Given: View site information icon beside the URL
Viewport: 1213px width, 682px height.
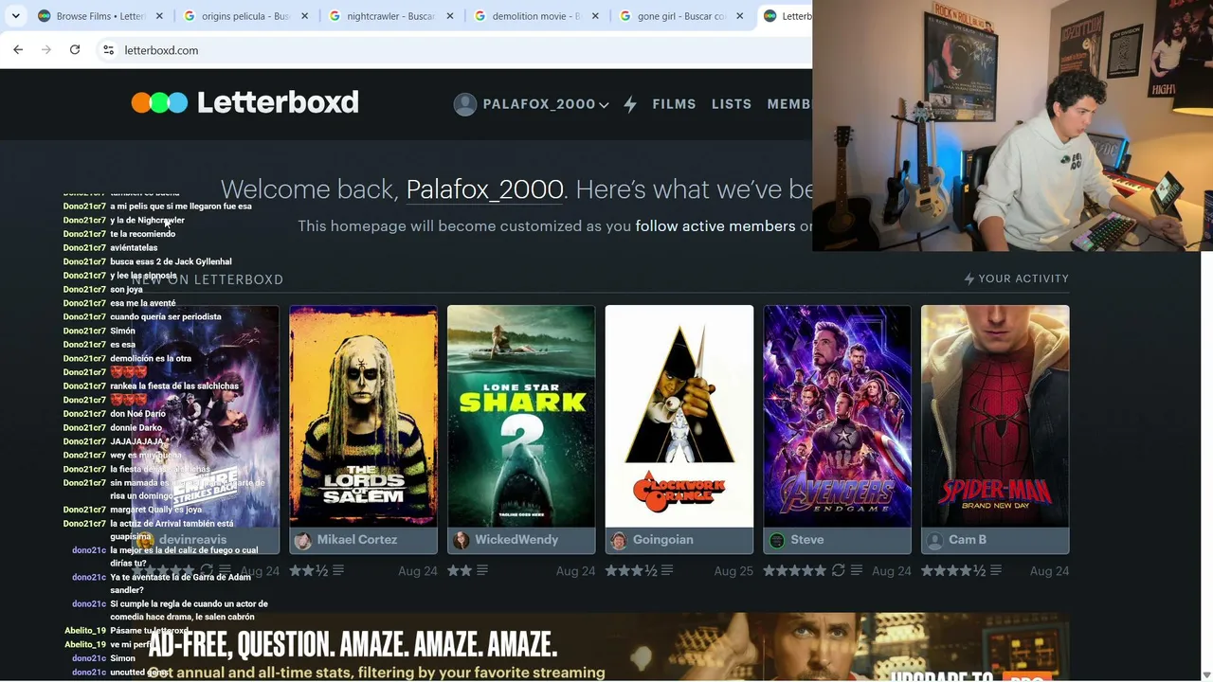Looking at the screenshot, I should click(108, 49).
